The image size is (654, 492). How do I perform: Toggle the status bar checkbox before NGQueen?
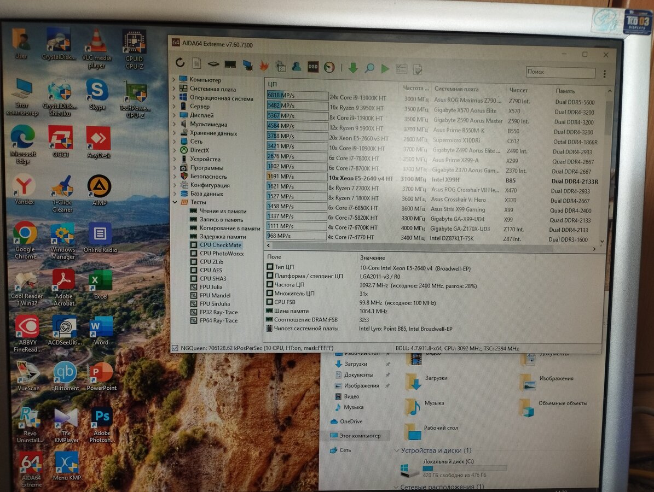(x=175, y=348)
